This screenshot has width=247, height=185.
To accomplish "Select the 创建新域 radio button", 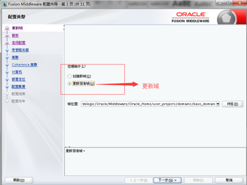I will [70, 76].
